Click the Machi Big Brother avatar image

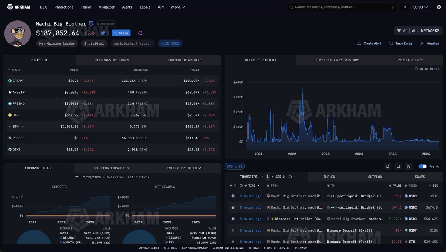[17, 33]
